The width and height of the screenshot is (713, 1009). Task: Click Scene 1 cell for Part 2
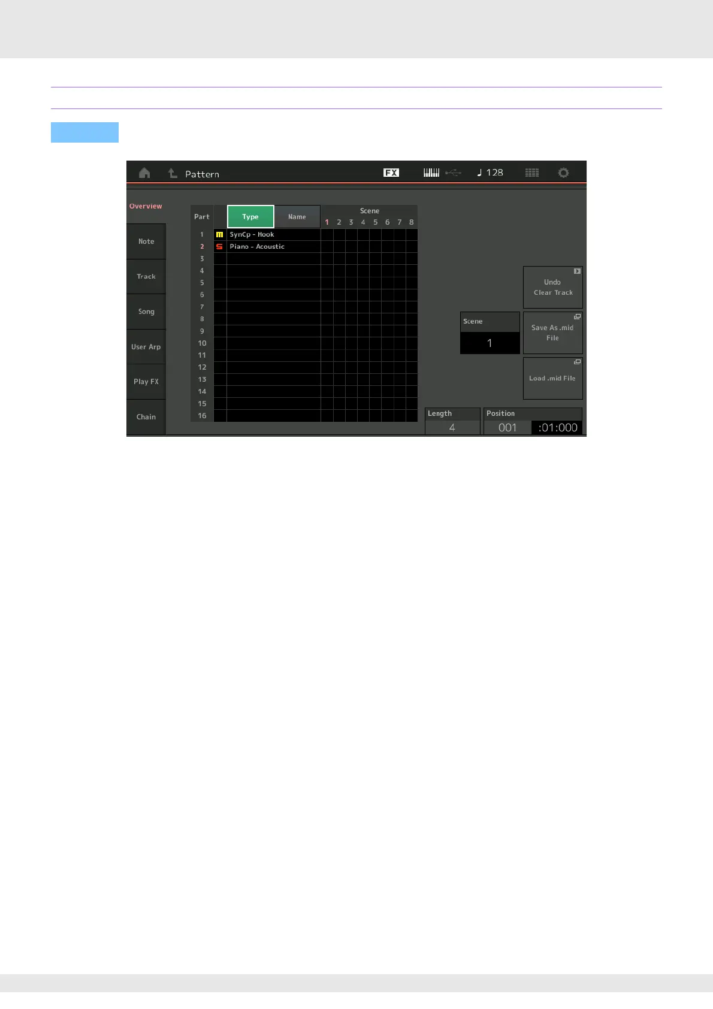[327, 247]
